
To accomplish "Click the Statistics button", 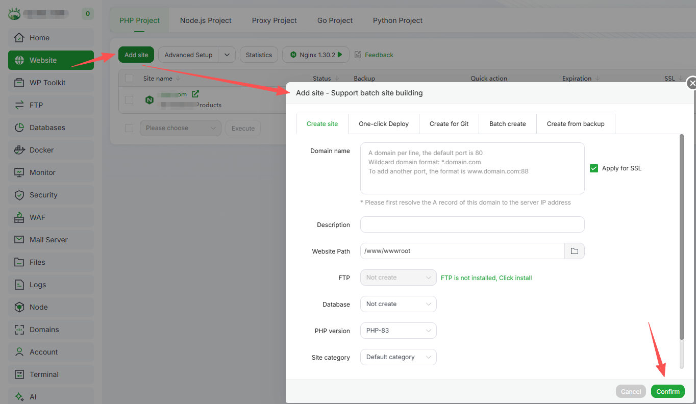I will coord(259,55).
